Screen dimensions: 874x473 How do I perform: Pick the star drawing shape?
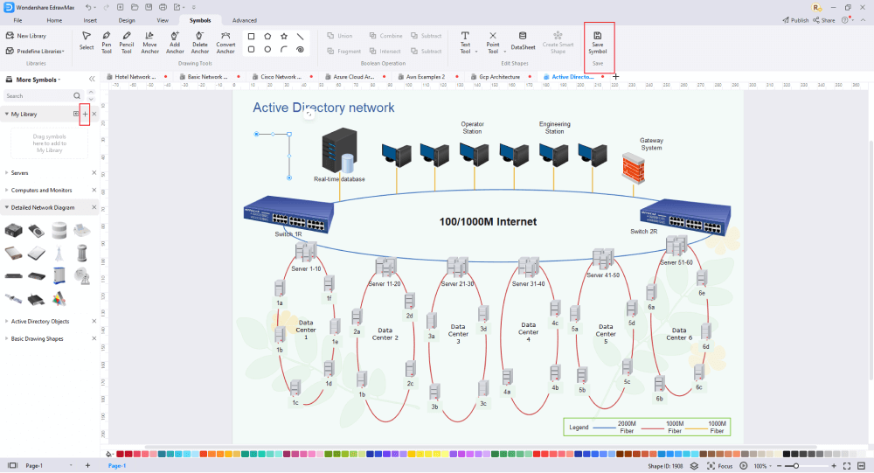[x=284, y=36]
